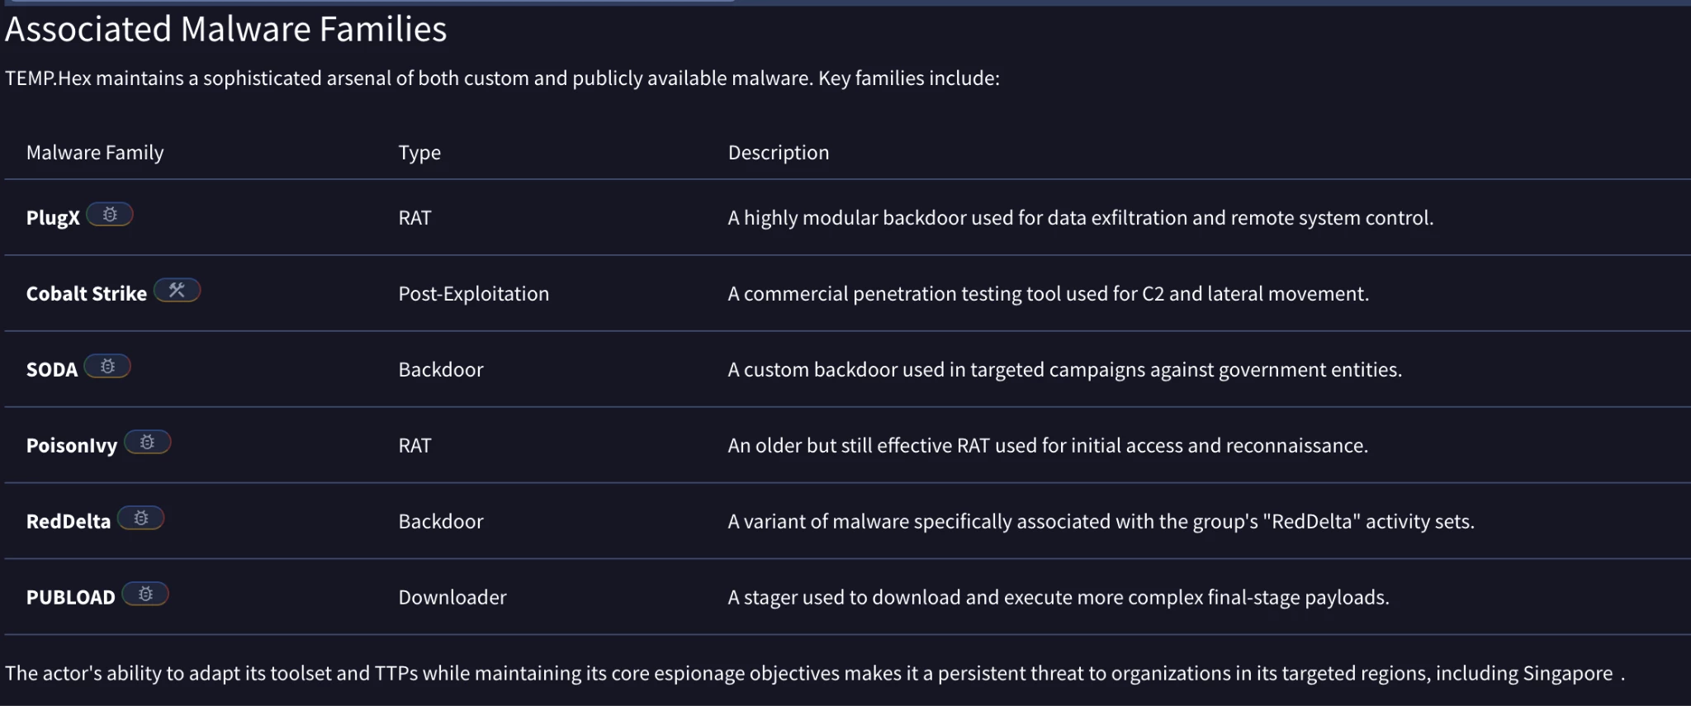Screen dimensions: 1691x706
Task: Click the Downloader type cell
Action: tap(452, 598)
